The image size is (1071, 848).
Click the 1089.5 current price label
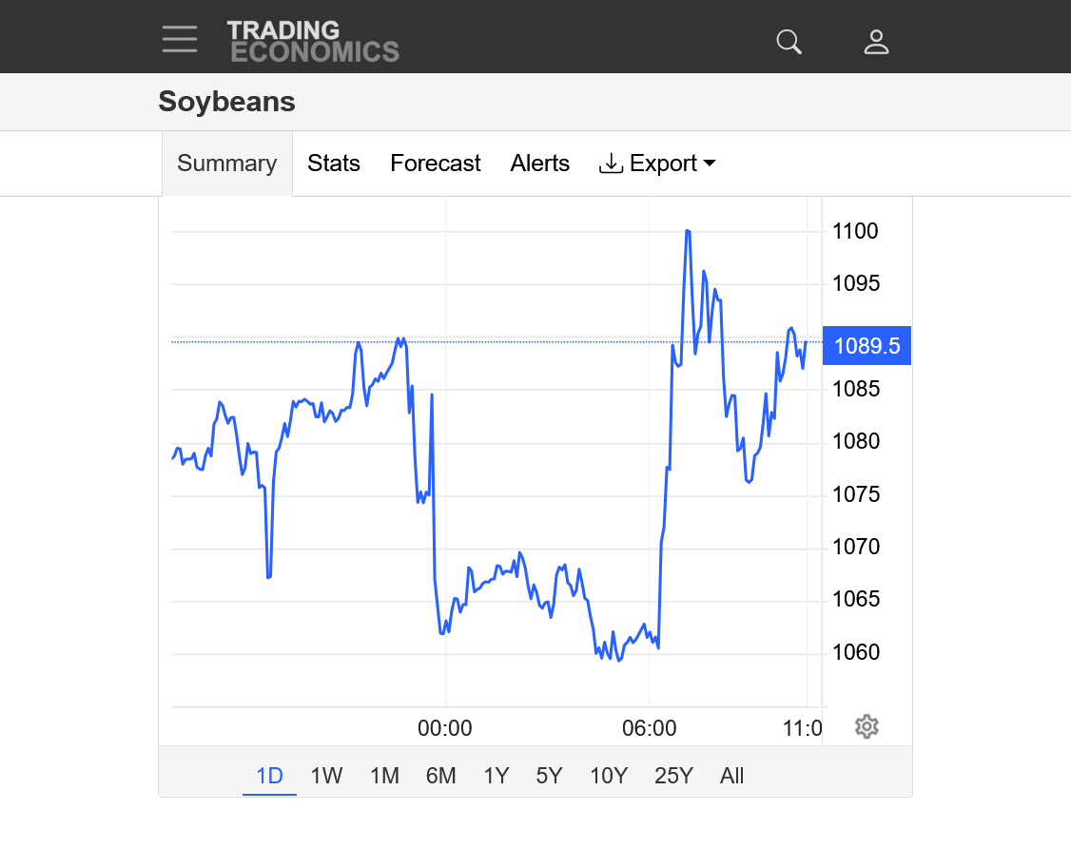point(867,346)
